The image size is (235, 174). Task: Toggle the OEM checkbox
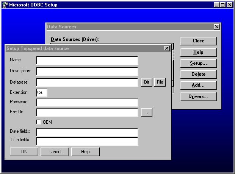click(39, 122)
